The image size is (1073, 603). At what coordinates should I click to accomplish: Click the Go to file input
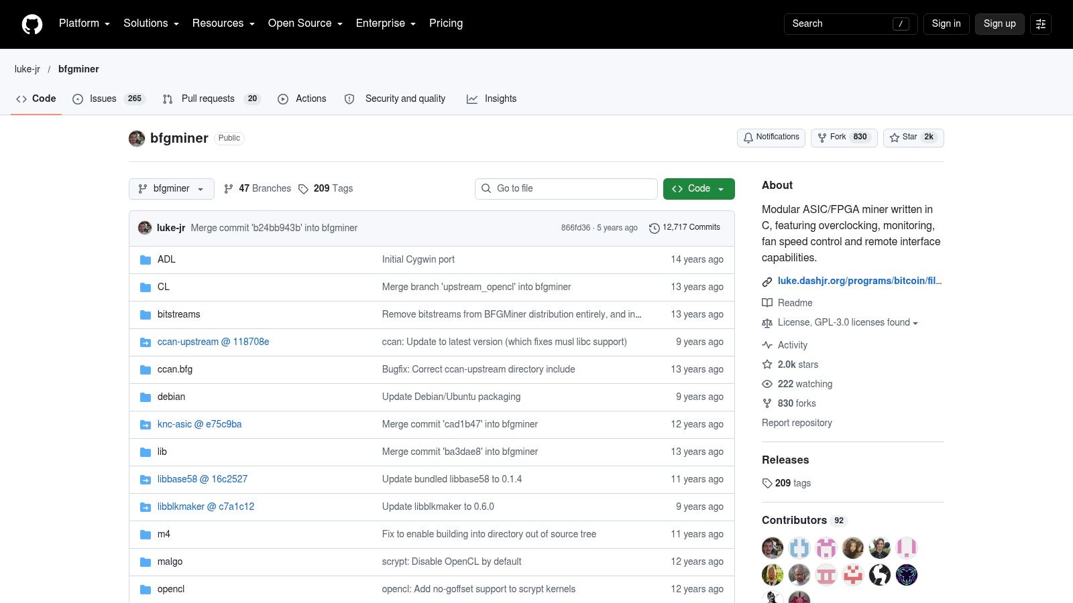(566, 189)
